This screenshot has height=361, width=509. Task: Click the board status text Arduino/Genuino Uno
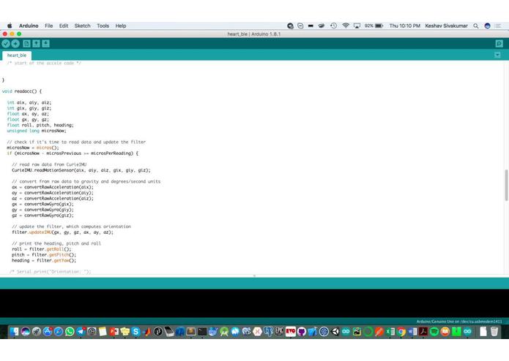[459, 322]
